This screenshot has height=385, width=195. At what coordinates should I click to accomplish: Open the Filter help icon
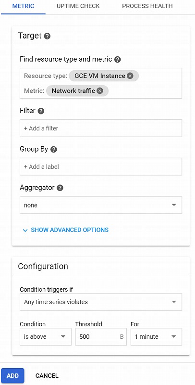(41, 111)
